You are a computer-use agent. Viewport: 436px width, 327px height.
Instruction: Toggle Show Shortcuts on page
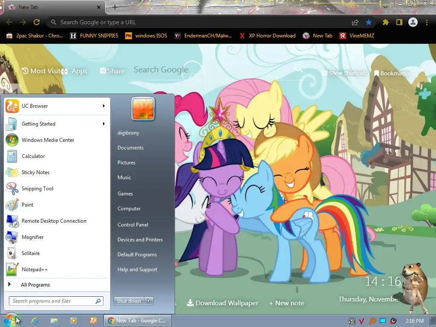(345, 73)
